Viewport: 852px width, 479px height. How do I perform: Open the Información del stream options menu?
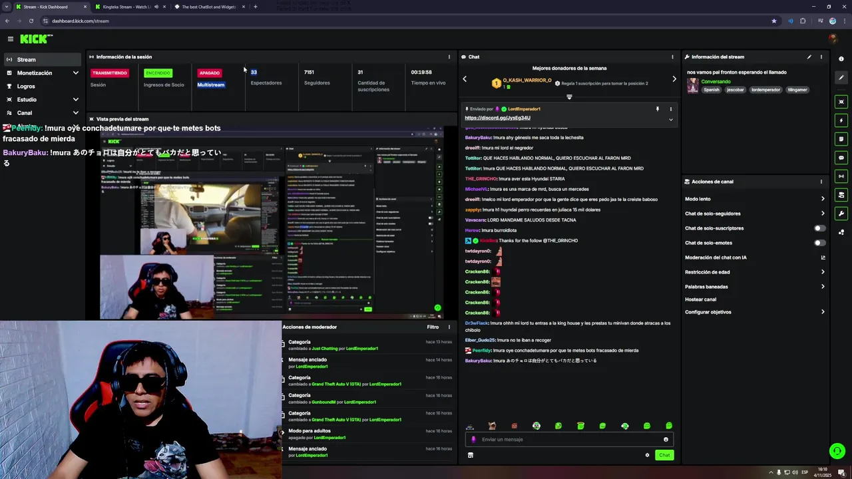pos(821,57)
